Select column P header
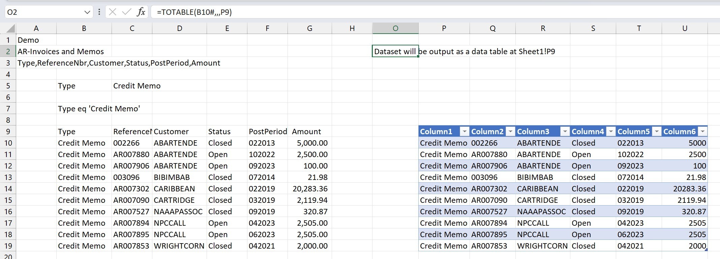Screen dimensions: 720x259 click(x=444, y=28)
